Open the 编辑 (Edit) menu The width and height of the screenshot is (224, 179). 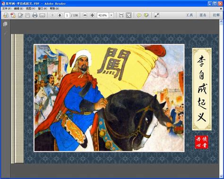[18, 9]
